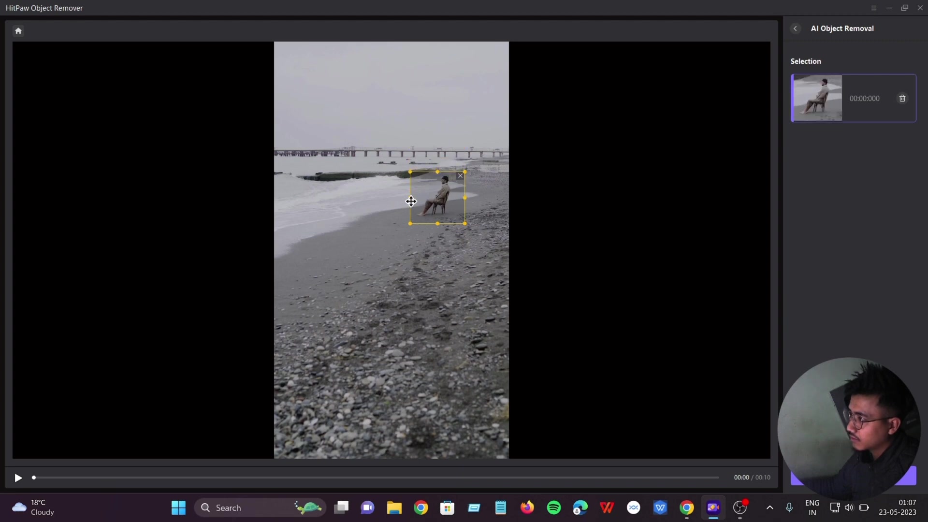Launch Firefox from taskbar

click(x=527, y=507)
